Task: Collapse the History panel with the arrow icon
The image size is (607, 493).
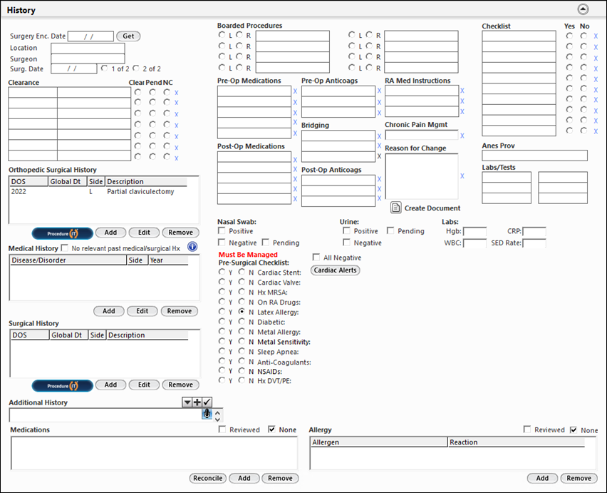Action: (583, 9)
